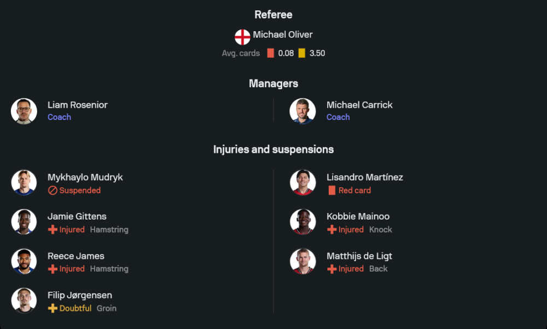Click the injury cross under Matthijs de Ligt

pos(331,269)
